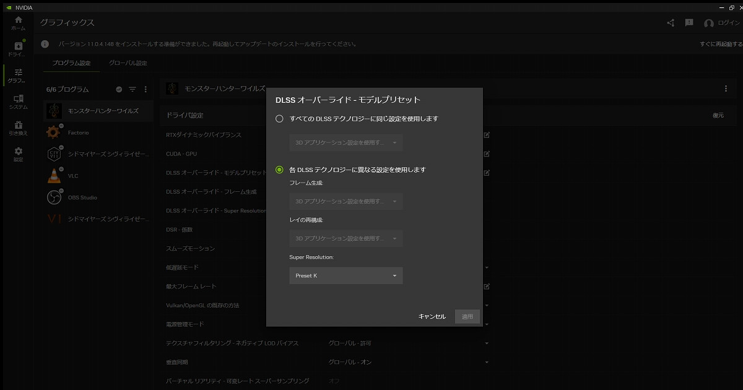
Task: Click the share icon in the header
Action: coord(670,22)
